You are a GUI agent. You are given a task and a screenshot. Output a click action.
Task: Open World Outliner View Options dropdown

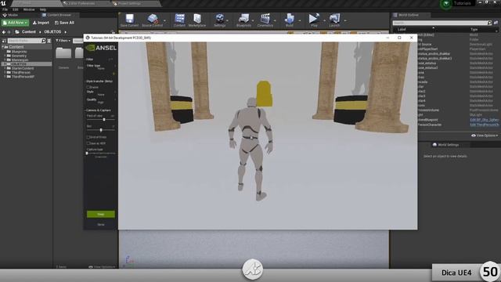485,136
